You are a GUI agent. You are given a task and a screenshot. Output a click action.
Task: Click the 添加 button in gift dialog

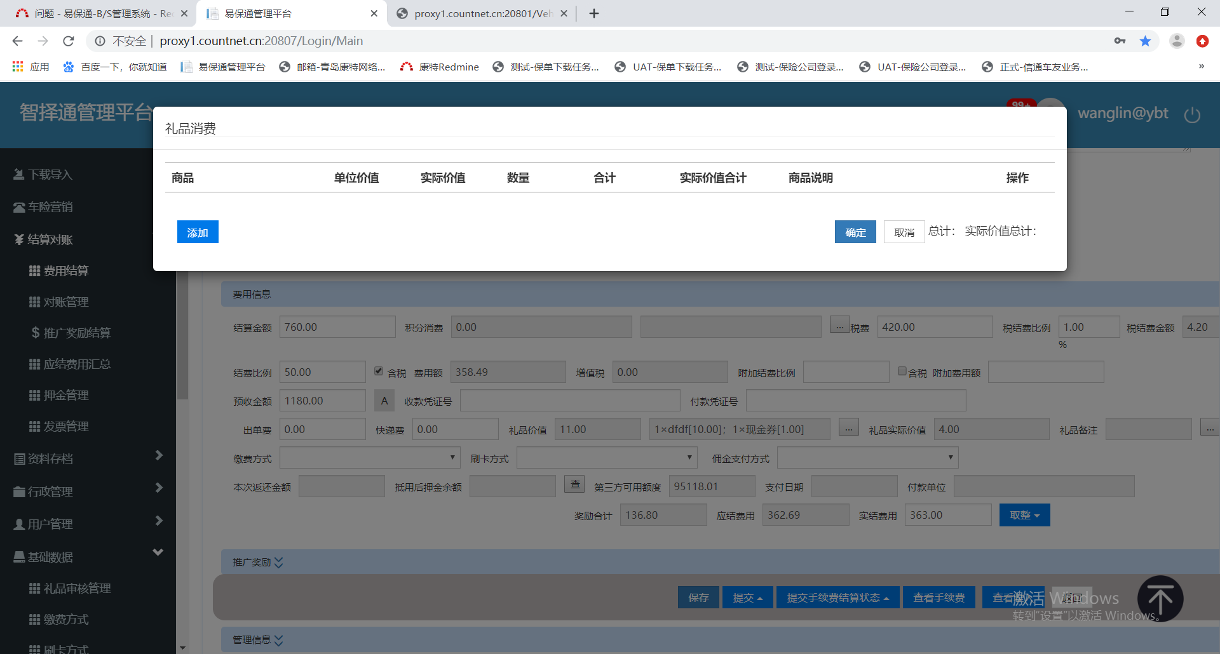[198, 232]
